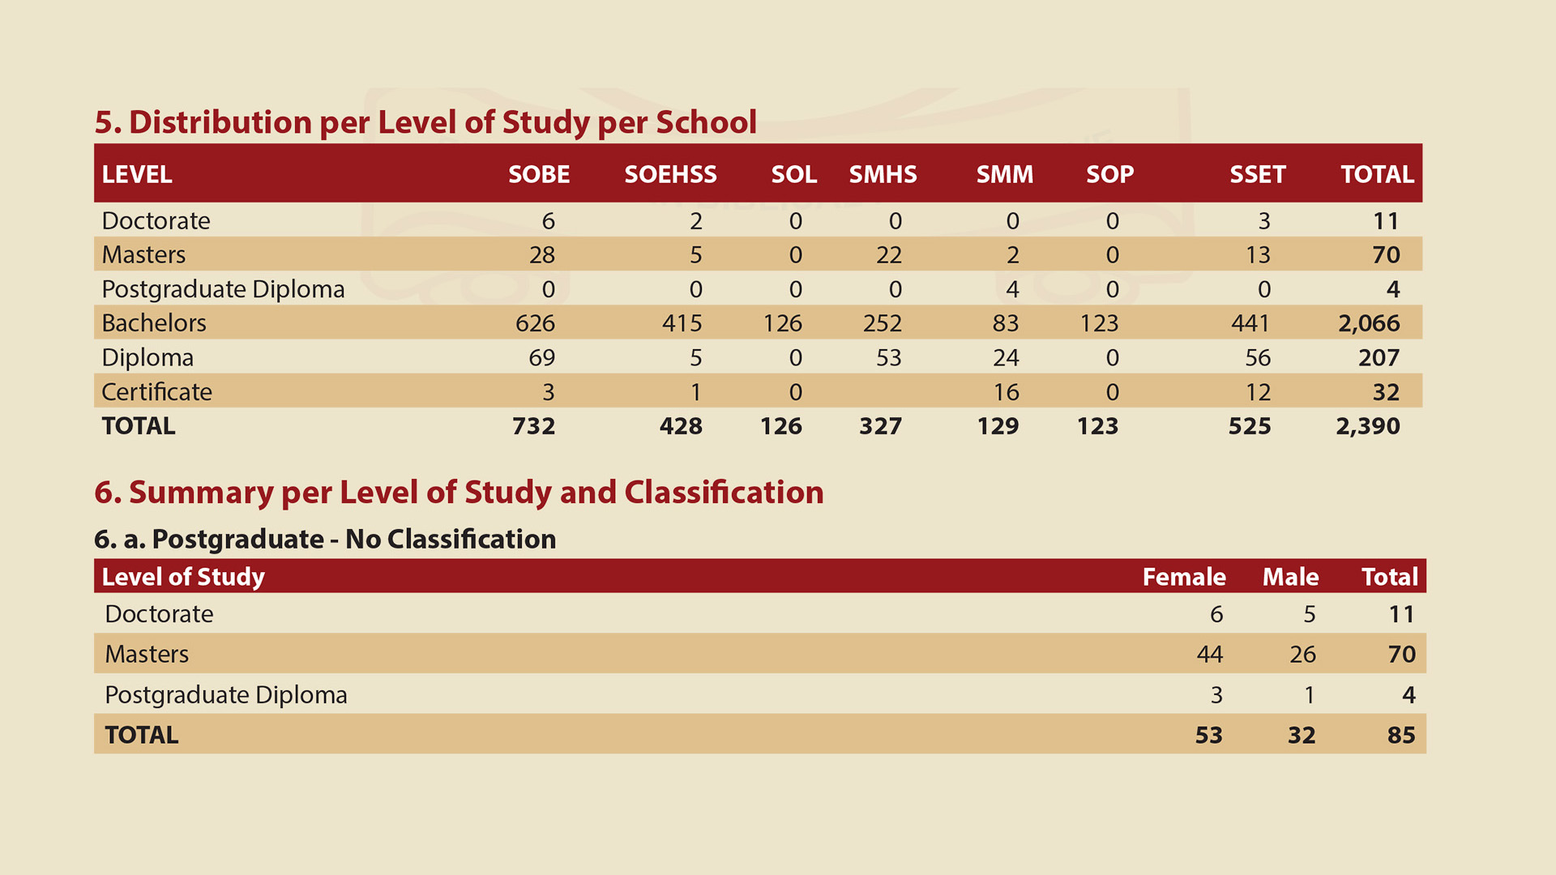Screen dimensions: 1556x875
Task: Click heading 'Summary per Level of Study and Classification'
Action: point(460,492)
